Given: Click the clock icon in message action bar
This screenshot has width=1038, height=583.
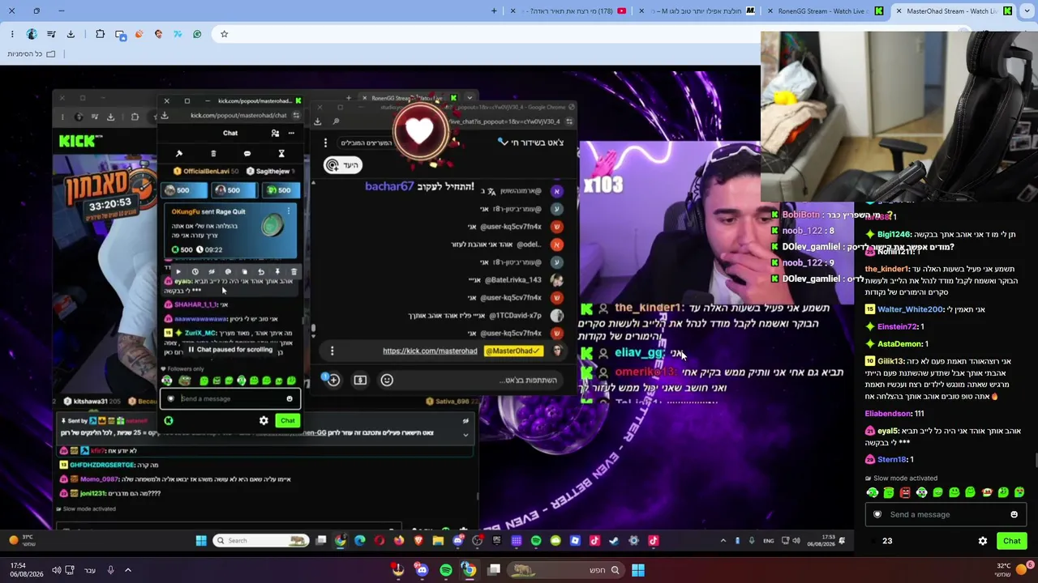Looking at the screenshot, I should [195, 272].
